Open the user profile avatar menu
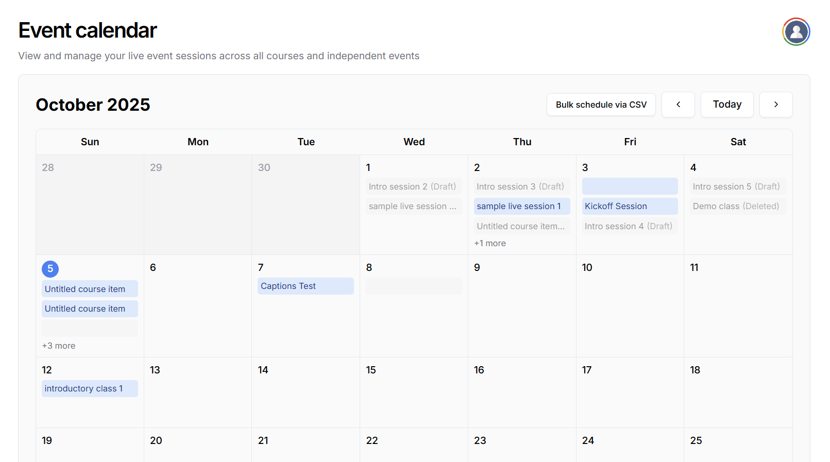Screen dimensions: 830x462 pyautogui.click(x=796, y=32)
